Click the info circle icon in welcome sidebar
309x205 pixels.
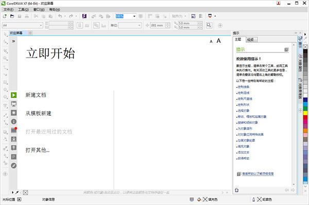(x=13, y=121)
